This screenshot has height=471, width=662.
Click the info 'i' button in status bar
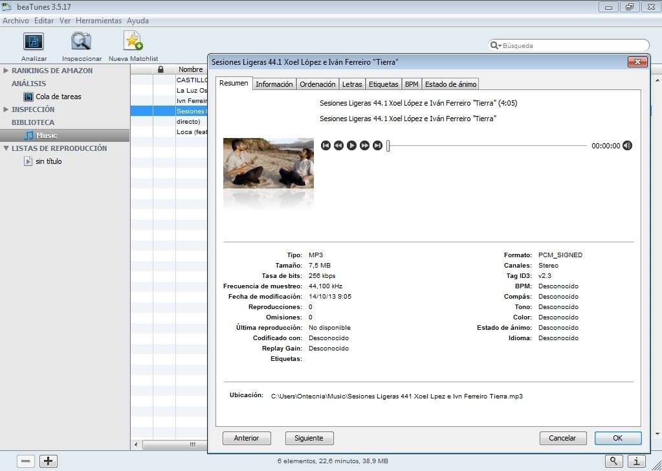637,461
